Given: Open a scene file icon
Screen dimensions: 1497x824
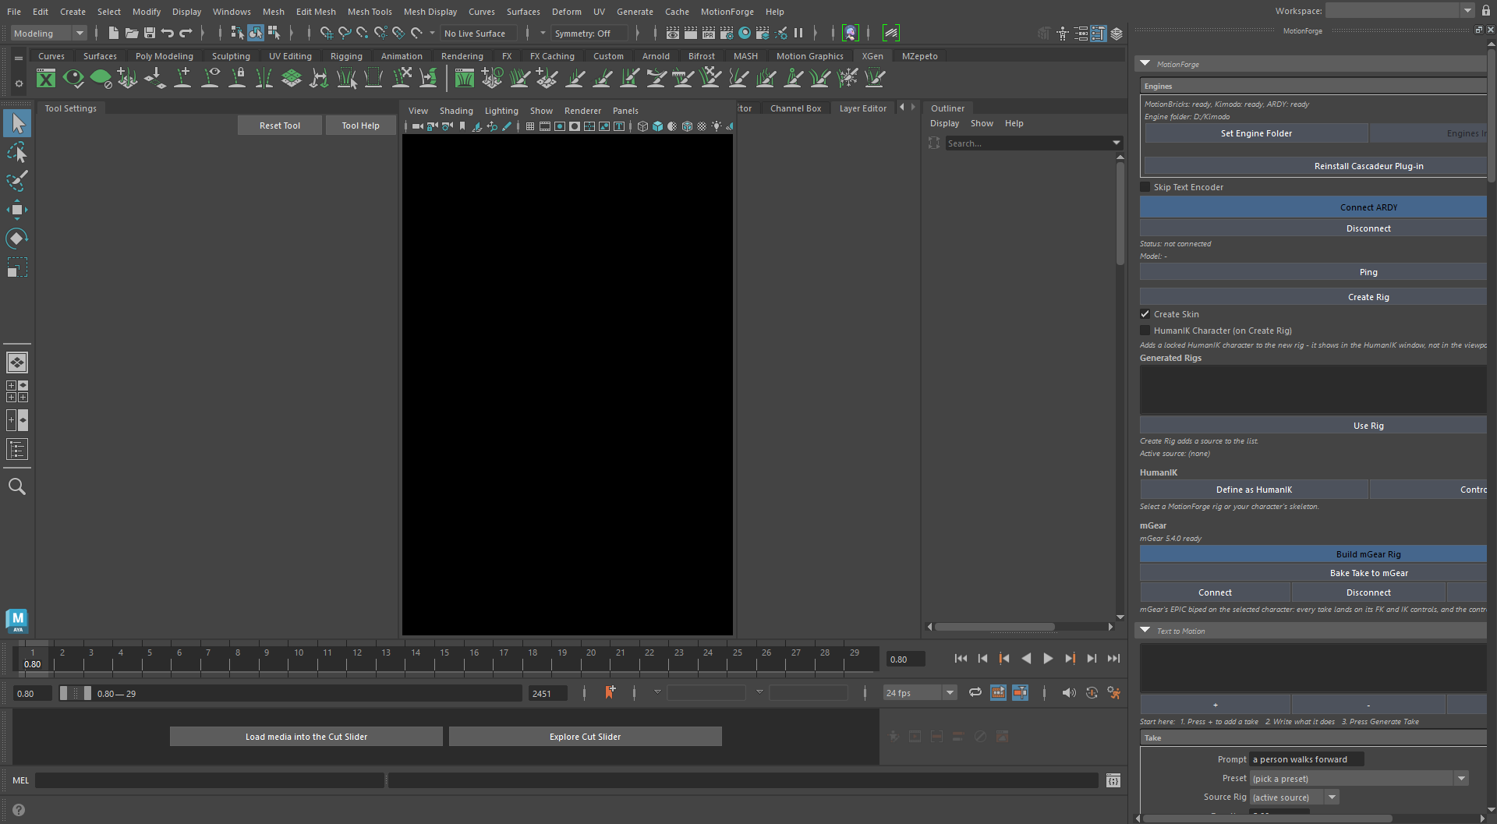Looking at the screenshot, I should click(x=132, y=33).
